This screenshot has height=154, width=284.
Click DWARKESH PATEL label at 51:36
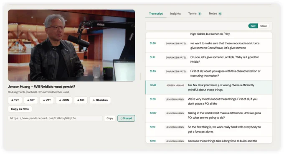point(176,44)
